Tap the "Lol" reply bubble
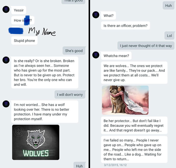The image size is (176, 168). click(169, 36)
